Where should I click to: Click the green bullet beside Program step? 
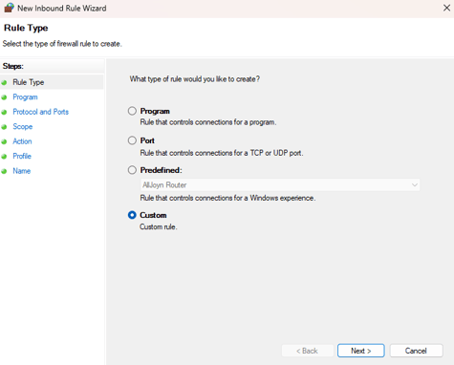click(x=4, y=97)
